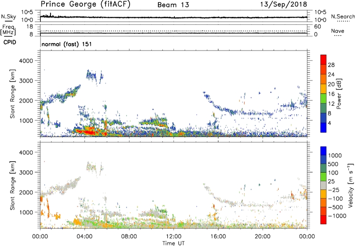Screen dimensions: 355x246
Task: Select the "Freq. [MHz]" axis label
Action: (8, 30)
